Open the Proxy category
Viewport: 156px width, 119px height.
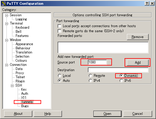click(x=20, y=73)
